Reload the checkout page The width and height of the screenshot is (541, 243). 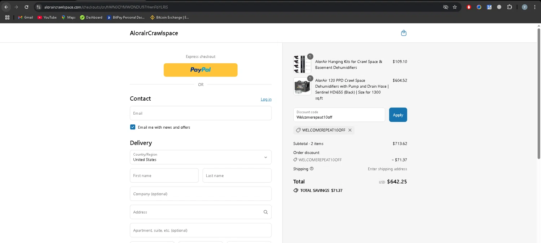point(26,7)
